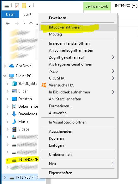Screen dimensions: 138x184
Task: Choose Umbenennen in the context menu
Action: (78, 155)
